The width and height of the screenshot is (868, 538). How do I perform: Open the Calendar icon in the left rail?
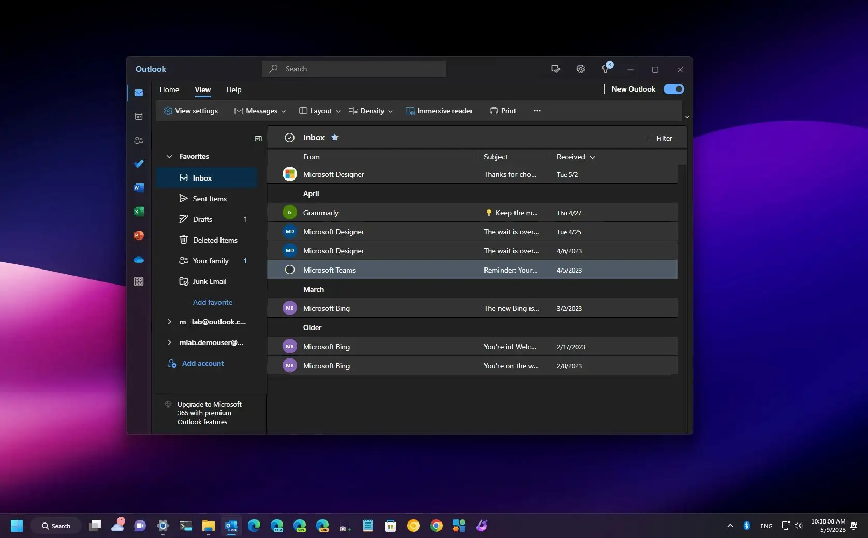click(x=138, y=116)
